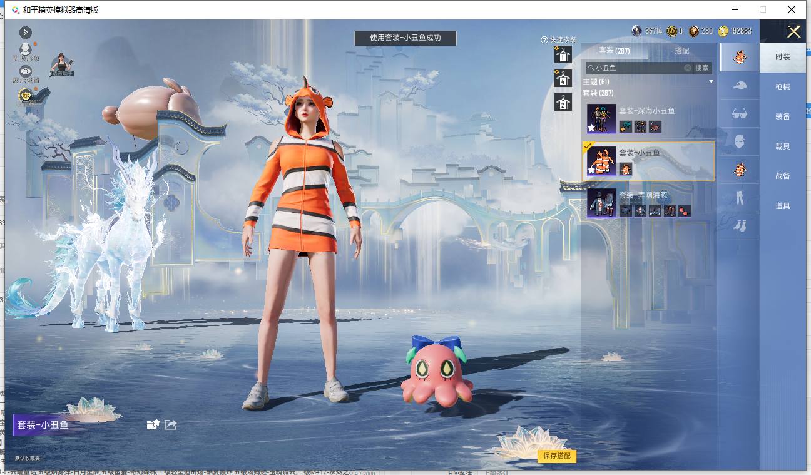Open the orange top clothing category icon
The image size is (811, 475).
point(740,170)
